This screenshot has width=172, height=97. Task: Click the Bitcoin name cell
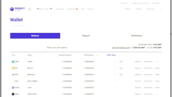[30, 68]
